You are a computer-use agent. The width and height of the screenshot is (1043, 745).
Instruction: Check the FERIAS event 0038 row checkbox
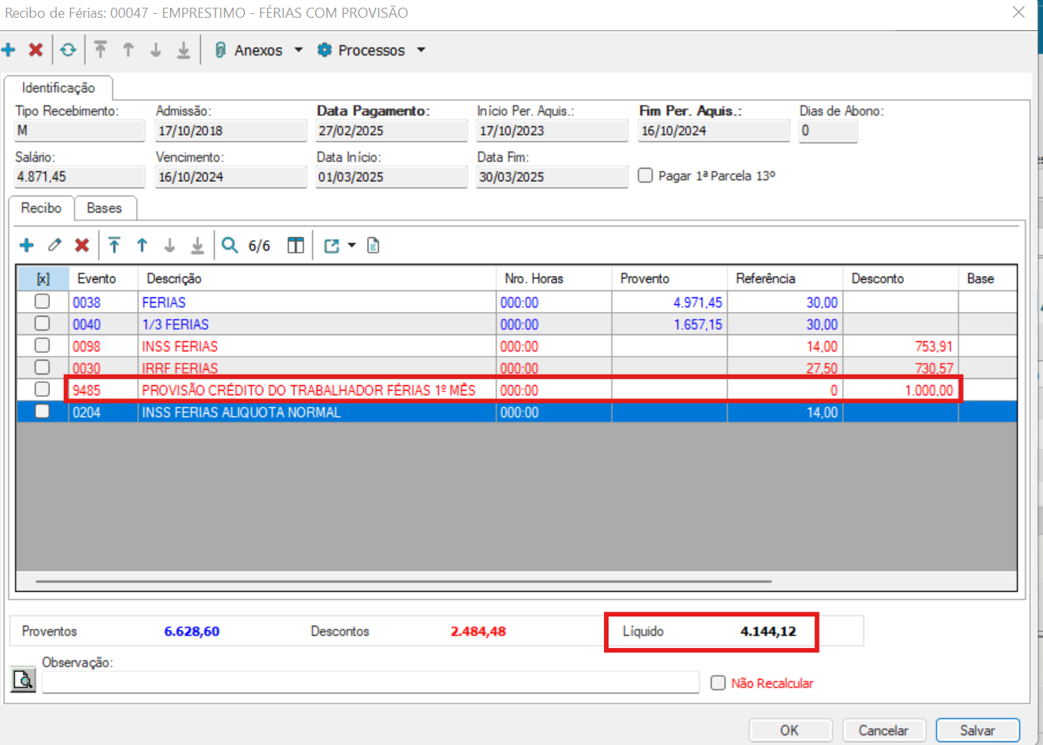[42, 302]
